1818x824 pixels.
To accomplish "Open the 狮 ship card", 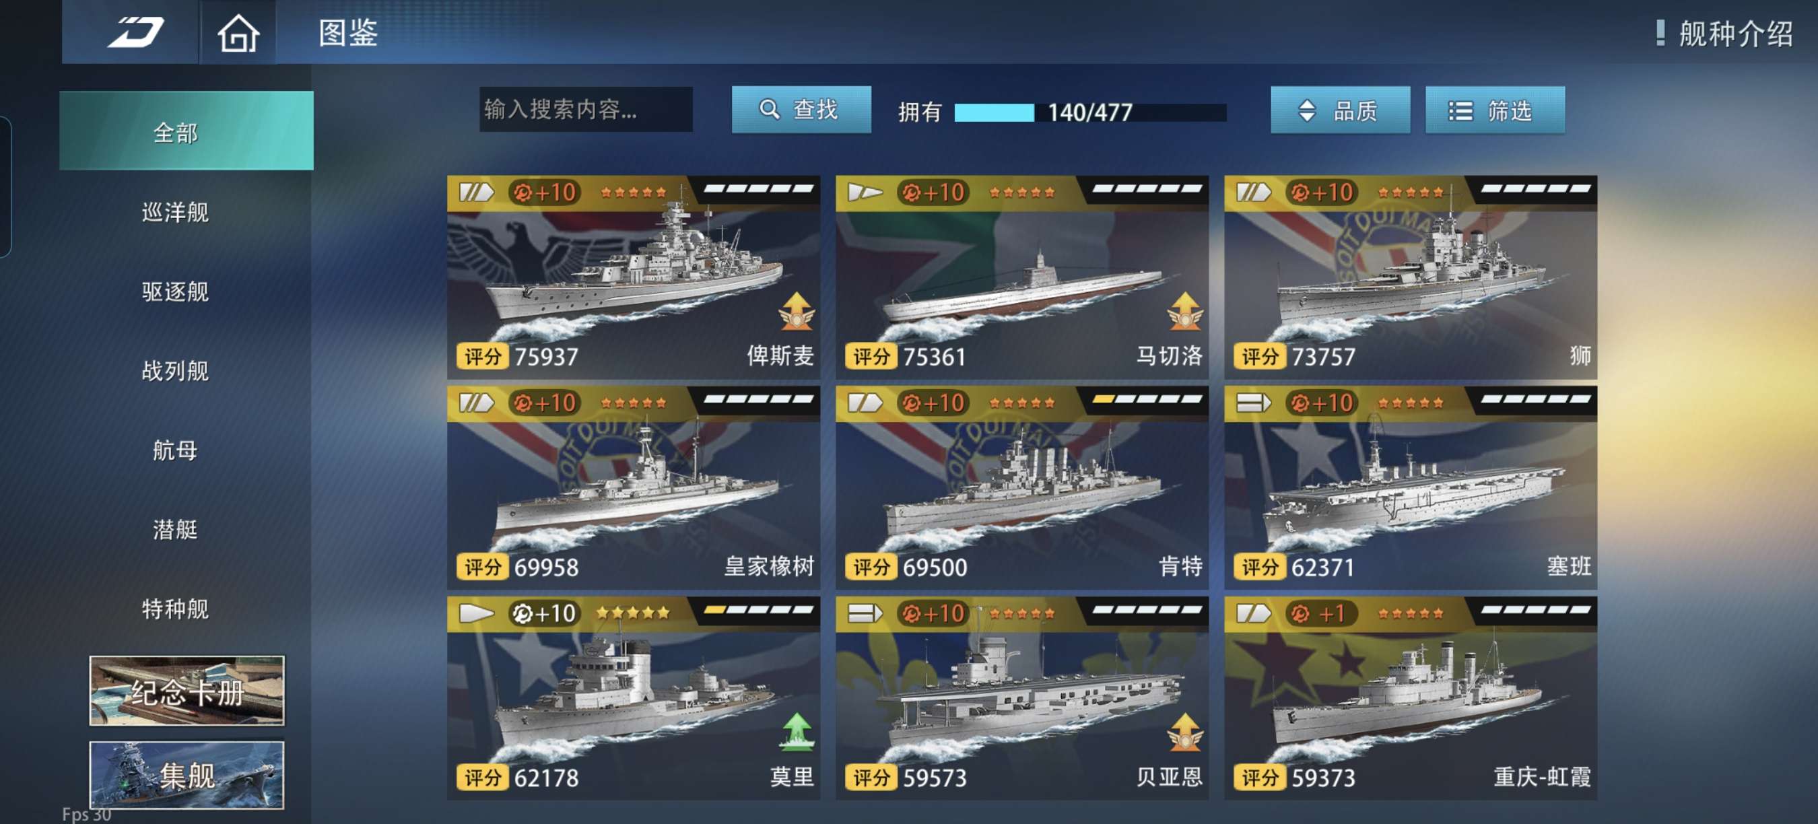I will point(1410,277).
